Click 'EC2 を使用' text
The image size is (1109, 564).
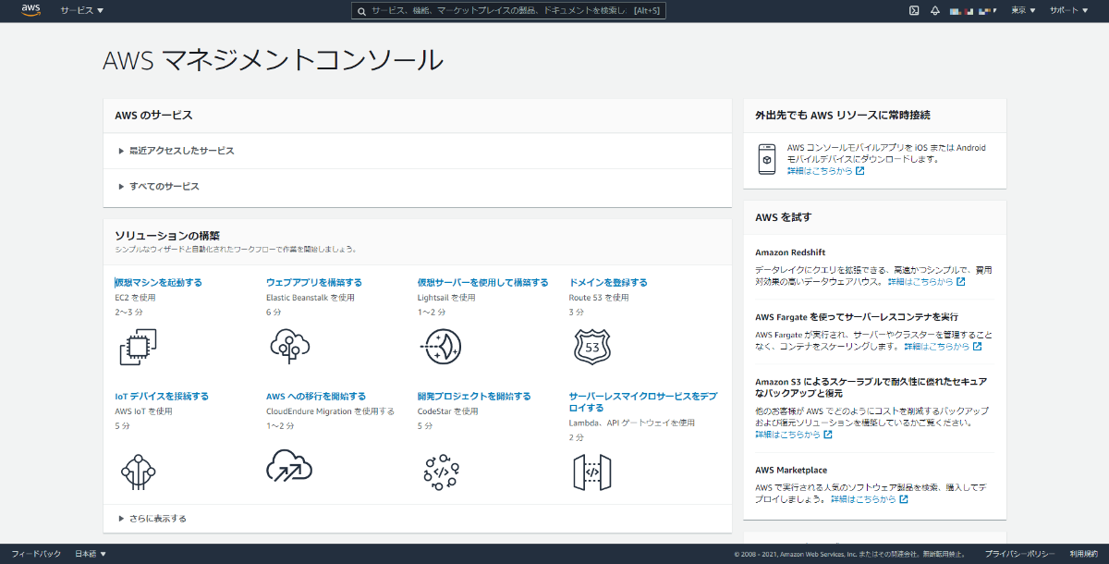135,298
